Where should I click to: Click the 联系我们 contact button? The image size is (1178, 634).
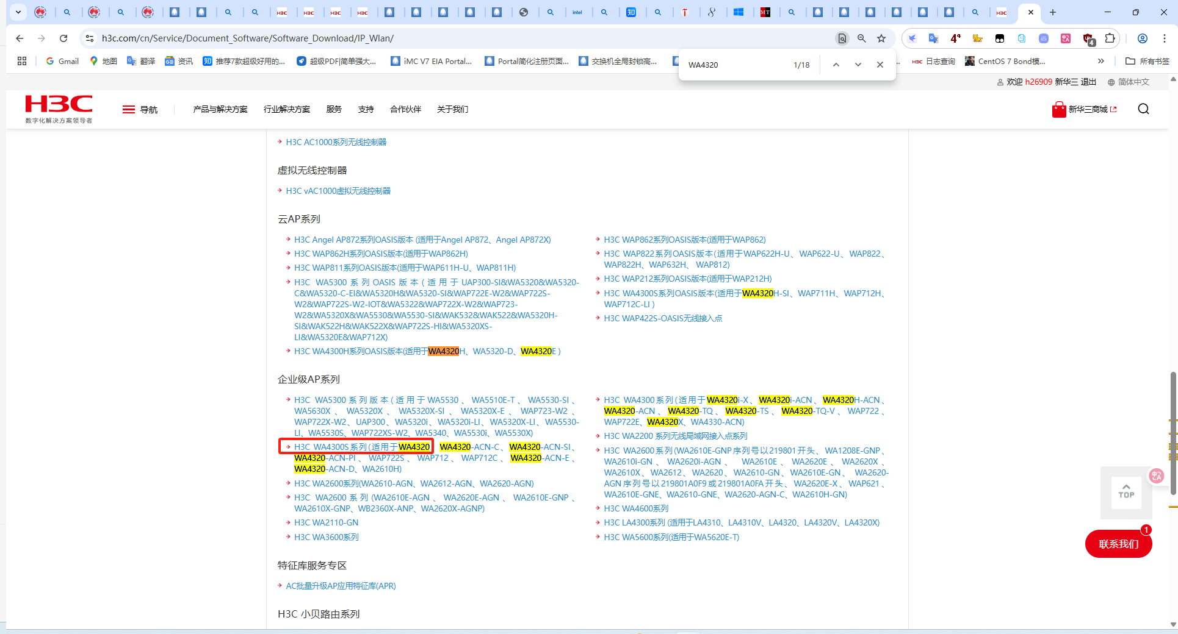(1119, 544)
